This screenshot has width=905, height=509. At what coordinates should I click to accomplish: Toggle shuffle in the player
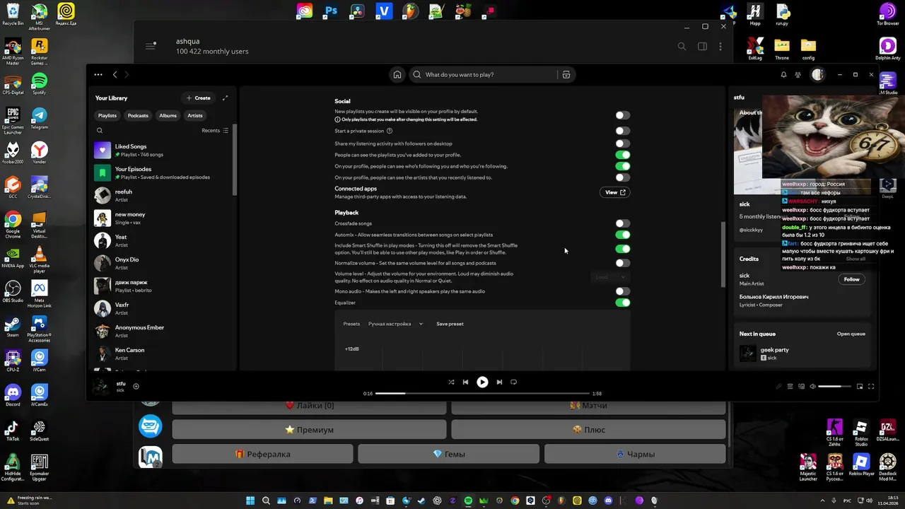(x=451, y=382)
